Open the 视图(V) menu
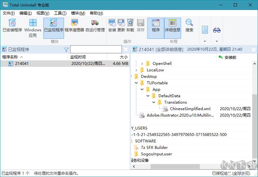Viewport: 258px width, 177px height. [43, 13]
